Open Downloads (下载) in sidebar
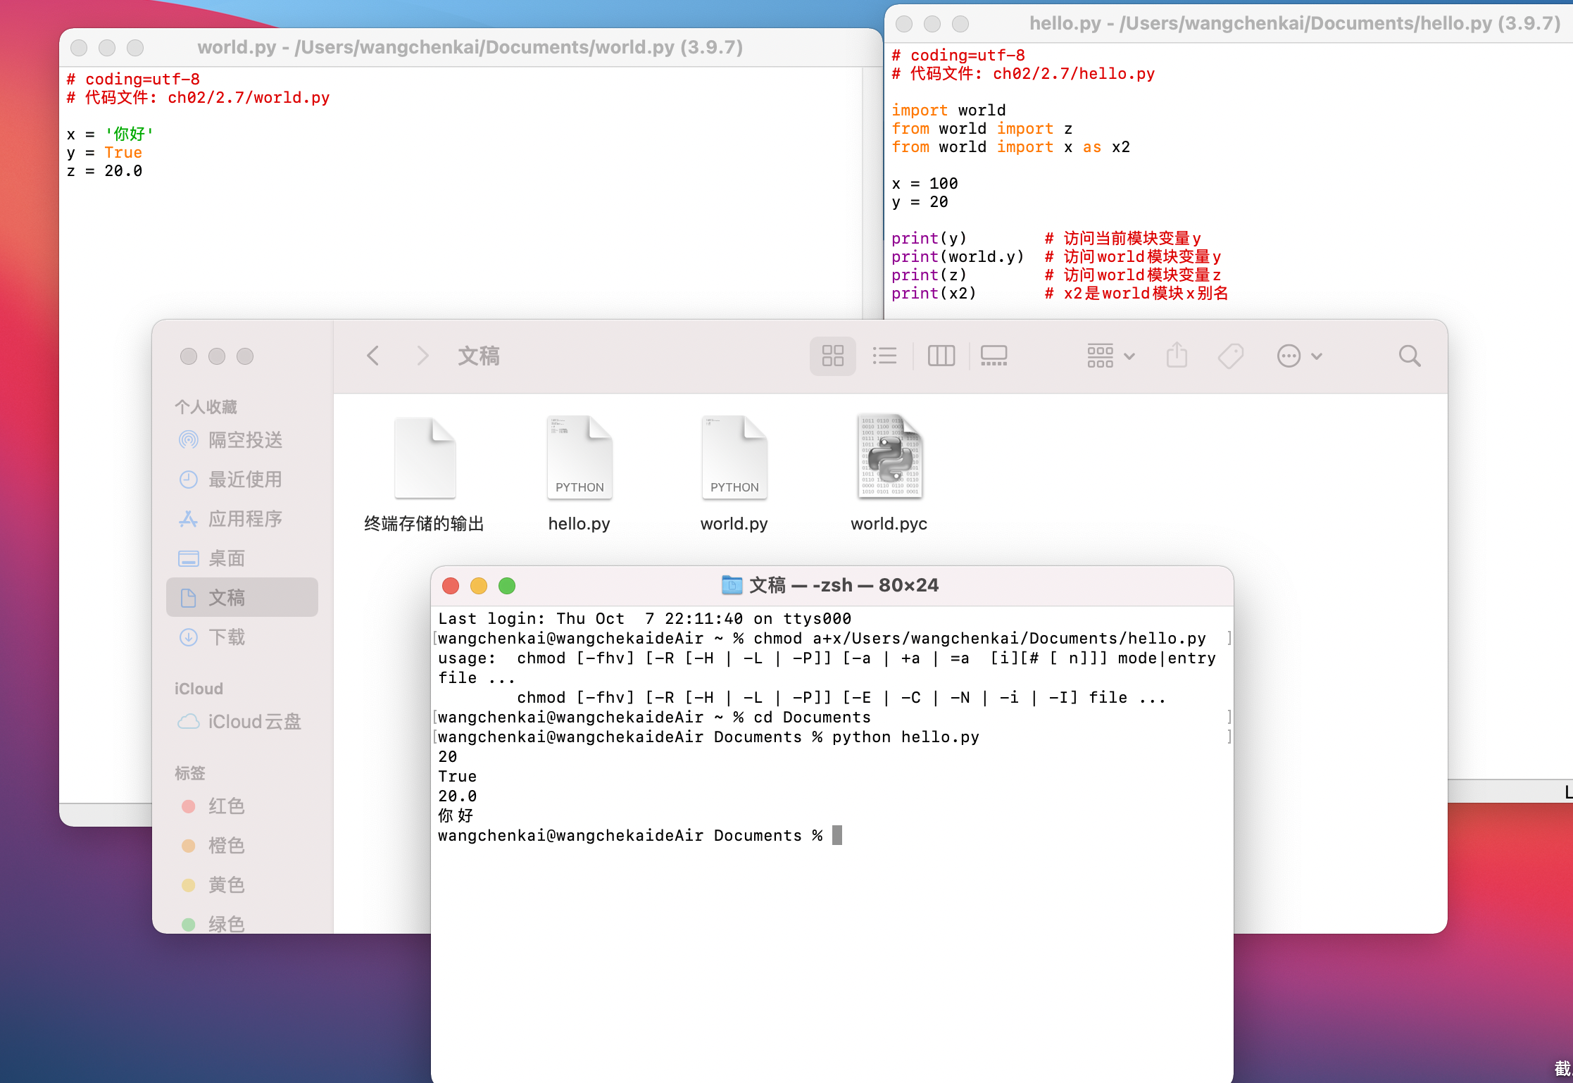The height and width of the screenshot is (1083, 1573). click(x=225, y=637)
